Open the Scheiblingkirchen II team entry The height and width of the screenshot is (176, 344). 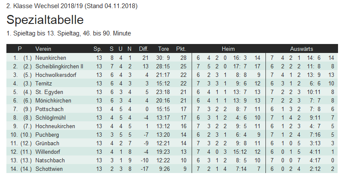[x=59, y=66]
